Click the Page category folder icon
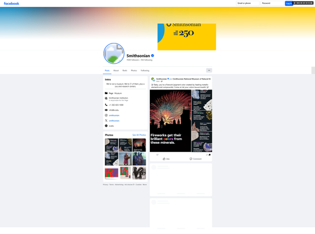Viewport: 315px width, 234px height. click(x=106, y=93)
